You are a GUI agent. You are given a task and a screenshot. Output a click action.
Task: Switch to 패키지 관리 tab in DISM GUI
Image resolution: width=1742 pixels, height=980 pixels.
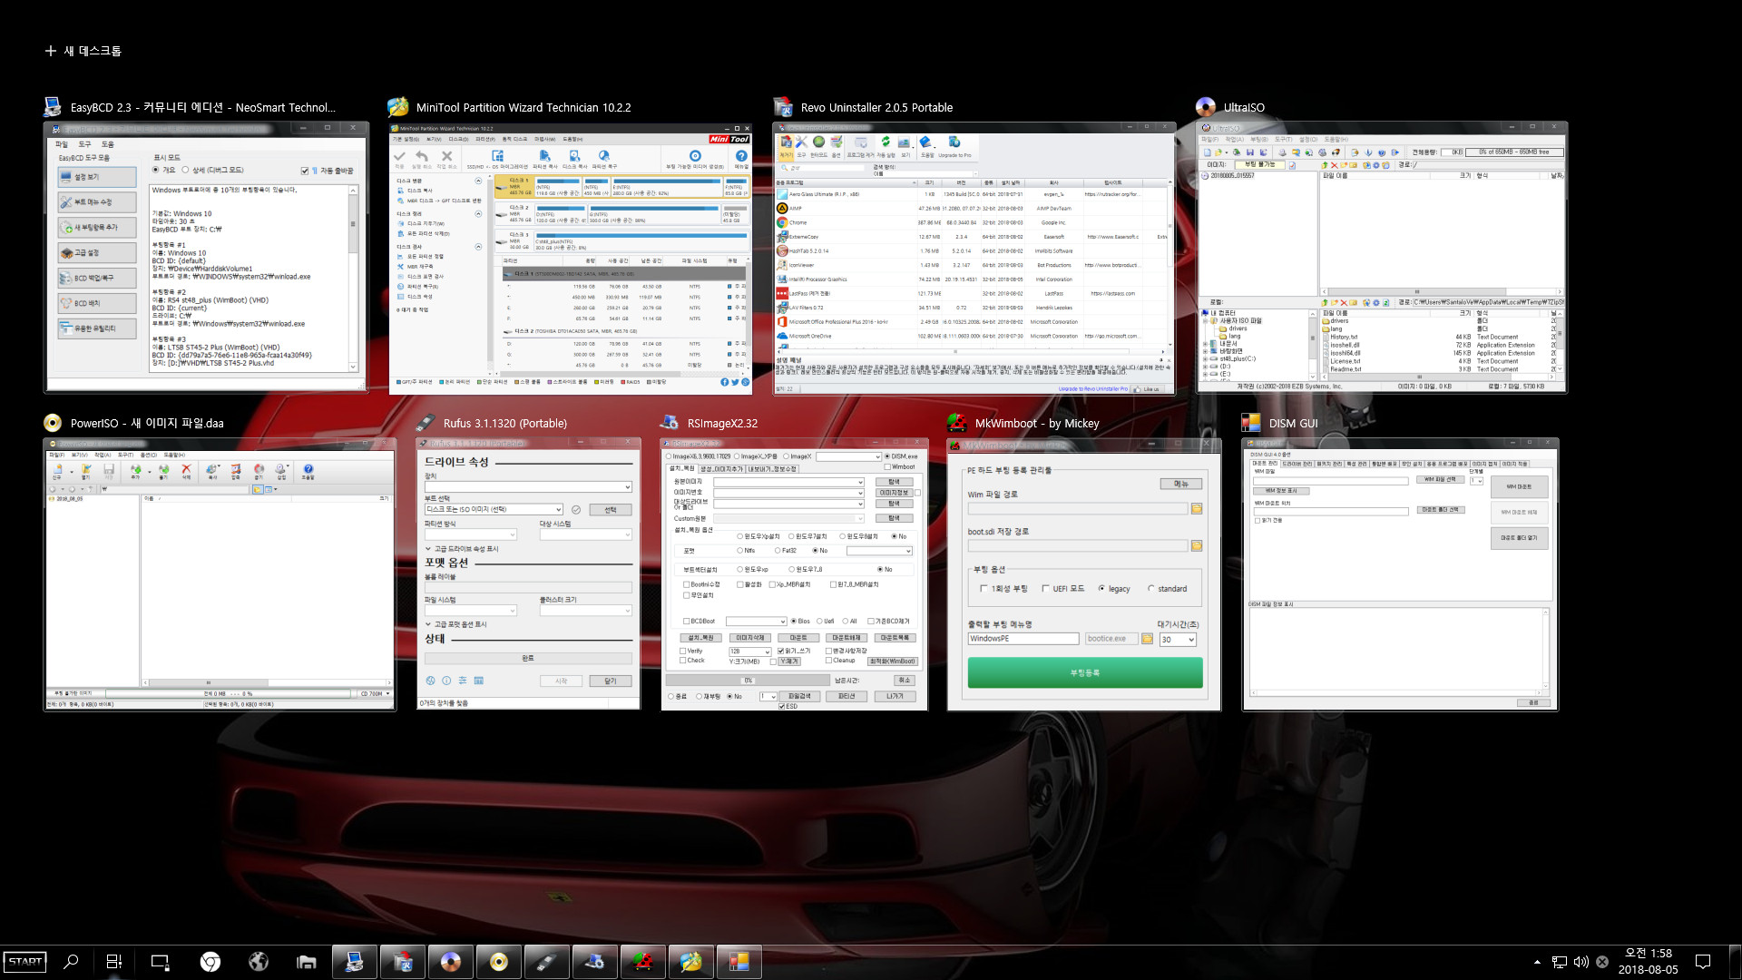(x=1329, y=464)
